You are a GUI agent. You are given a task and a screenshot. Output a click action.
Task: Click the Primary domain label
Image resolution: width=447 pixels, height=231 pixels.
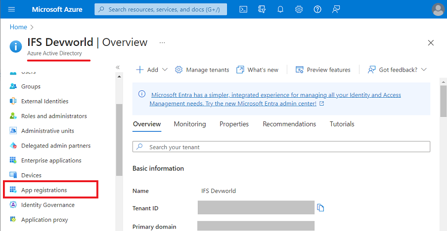[x=154, y=227]
